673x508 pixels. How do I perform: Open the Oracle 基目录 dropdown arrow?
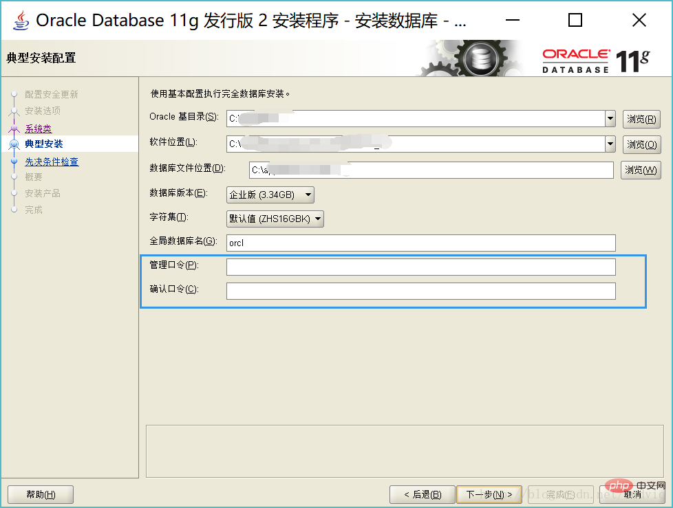tap(610, 118)
